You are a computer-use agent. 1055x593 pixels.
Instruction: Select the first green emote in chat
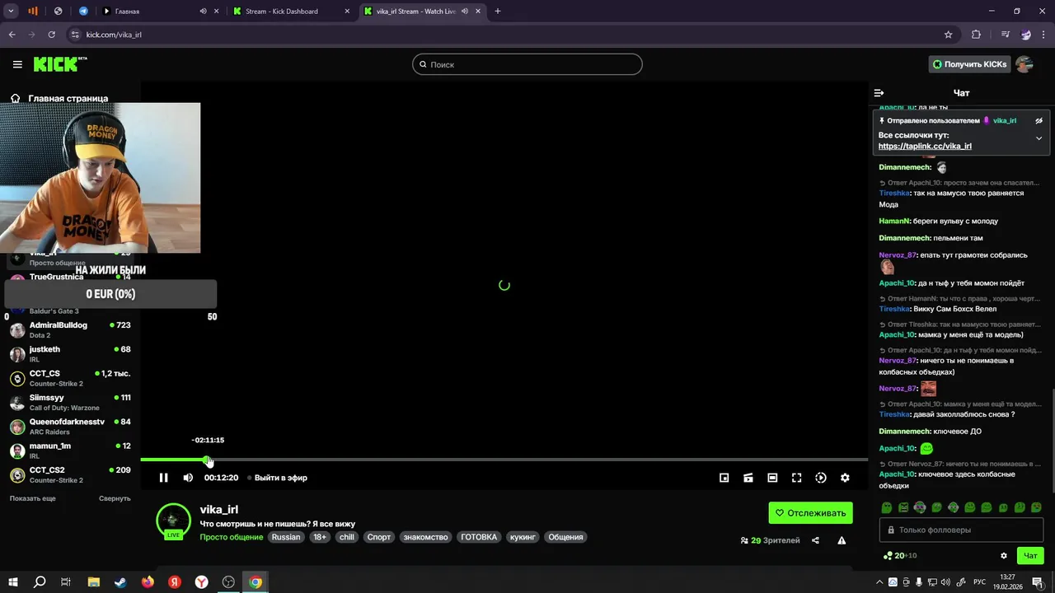(887, 507)
